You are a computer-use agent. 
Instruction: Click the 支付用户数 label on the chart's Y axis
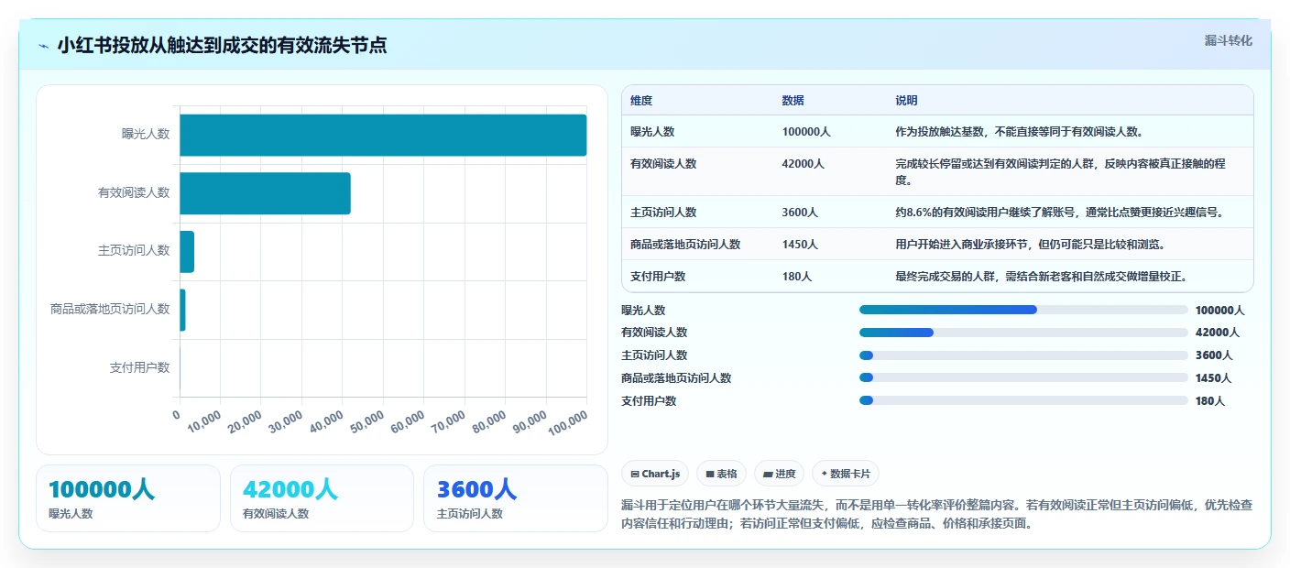[x=139, y=367]
